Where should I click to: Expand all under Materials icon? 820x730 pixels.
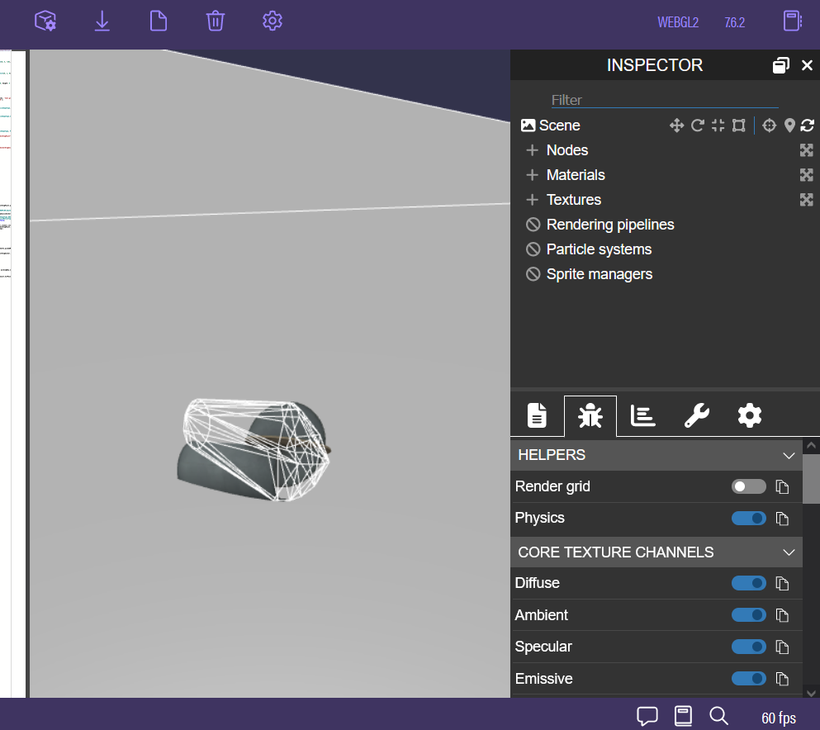click(x=807, y=175)
